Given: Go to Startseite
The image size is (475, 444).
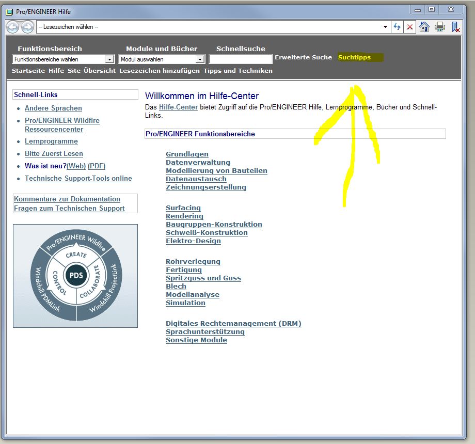Looking at the screenshot, I should click(x=28, y=71).
